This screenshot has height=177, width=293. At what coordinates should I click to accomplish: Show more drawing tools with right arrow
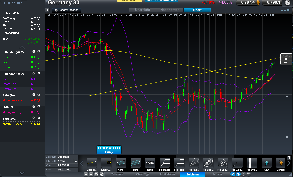[289, 163]
